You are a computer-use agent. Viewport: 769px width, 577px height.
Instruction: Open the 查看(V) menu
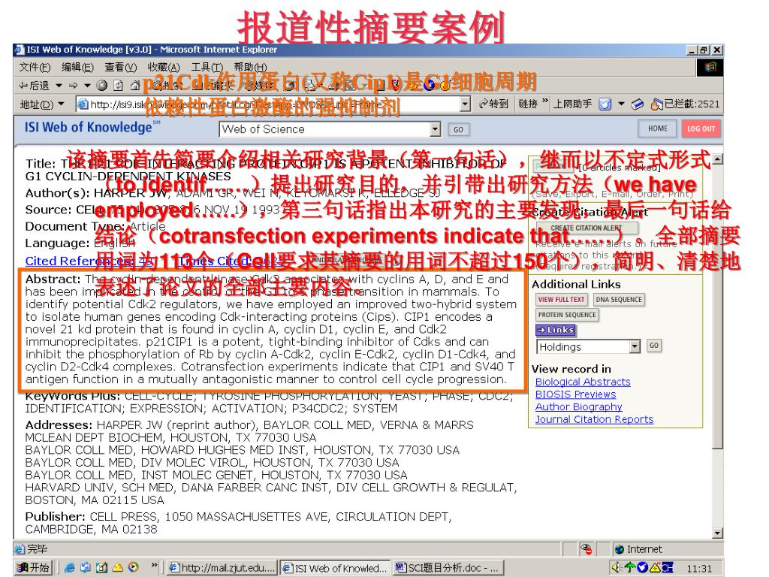120,67
